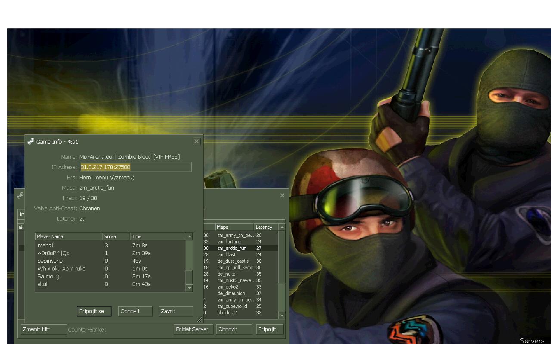This screenshot has height=344, width=551.
Task: Click the player list scroll-up arrow
Action: pyautogui.click(x=189, y=236)
